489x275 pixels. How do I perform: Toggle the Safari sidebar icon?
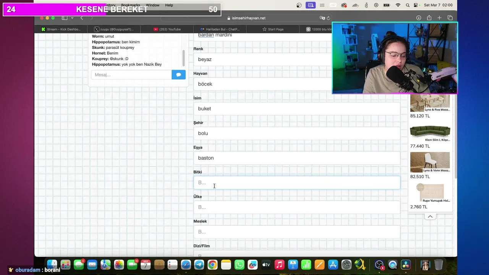pos(65,18)
